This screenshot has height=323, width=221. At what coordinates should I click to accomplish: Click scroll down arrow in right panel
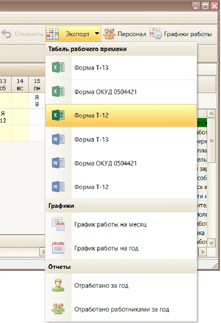point(211,243)
